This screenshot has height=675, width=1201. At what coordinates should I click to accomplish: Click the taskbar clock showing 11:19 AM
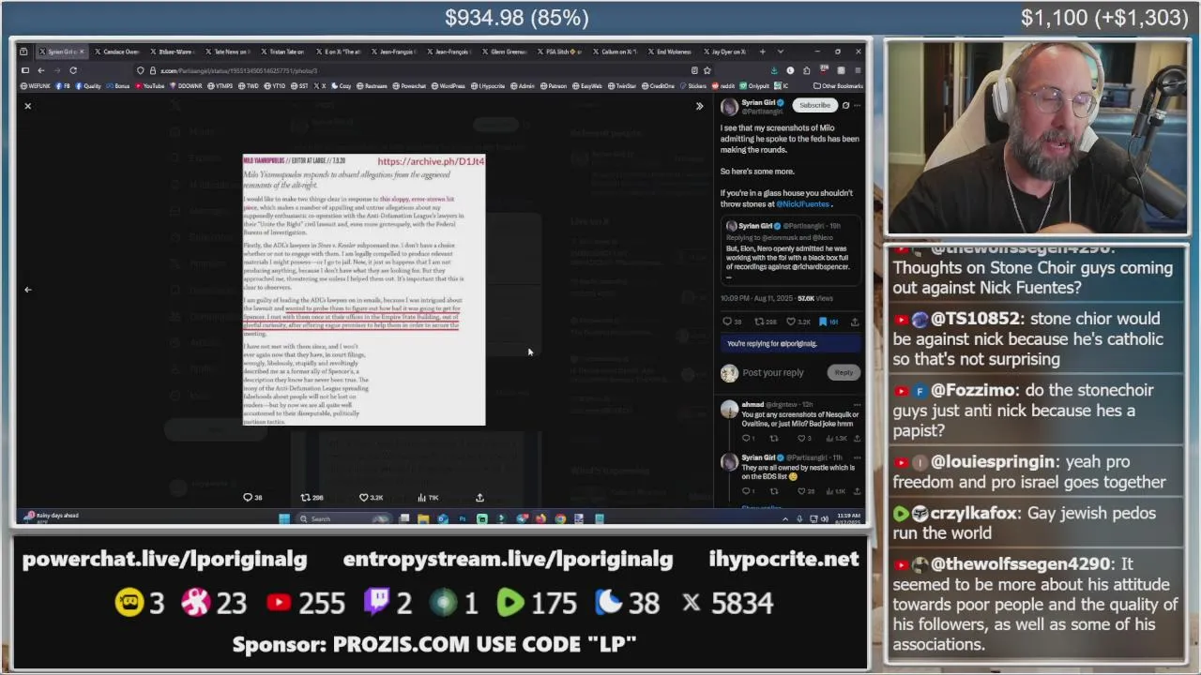847,517
